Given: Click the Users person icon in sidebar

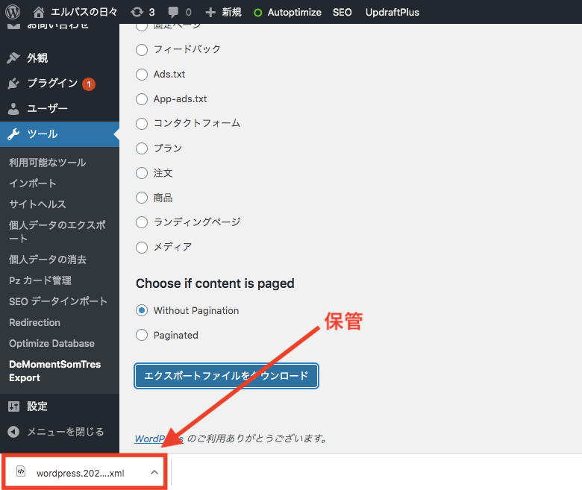Looking at the screenshot, I should (13, 109).
